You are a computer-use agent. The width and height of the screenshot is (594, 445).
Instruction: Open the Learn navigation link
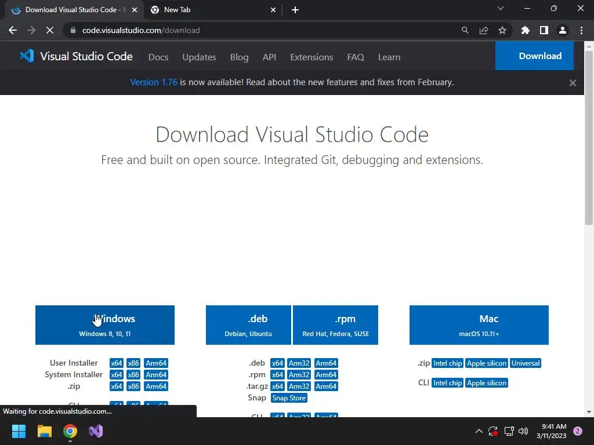tap(389, 57)
